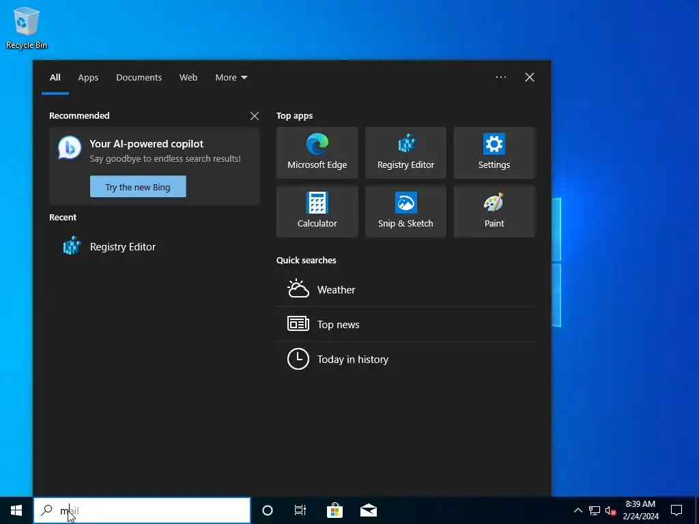Click the muted volume tray icon
Viewport: 699px width, 524px height.
[610, 510]
